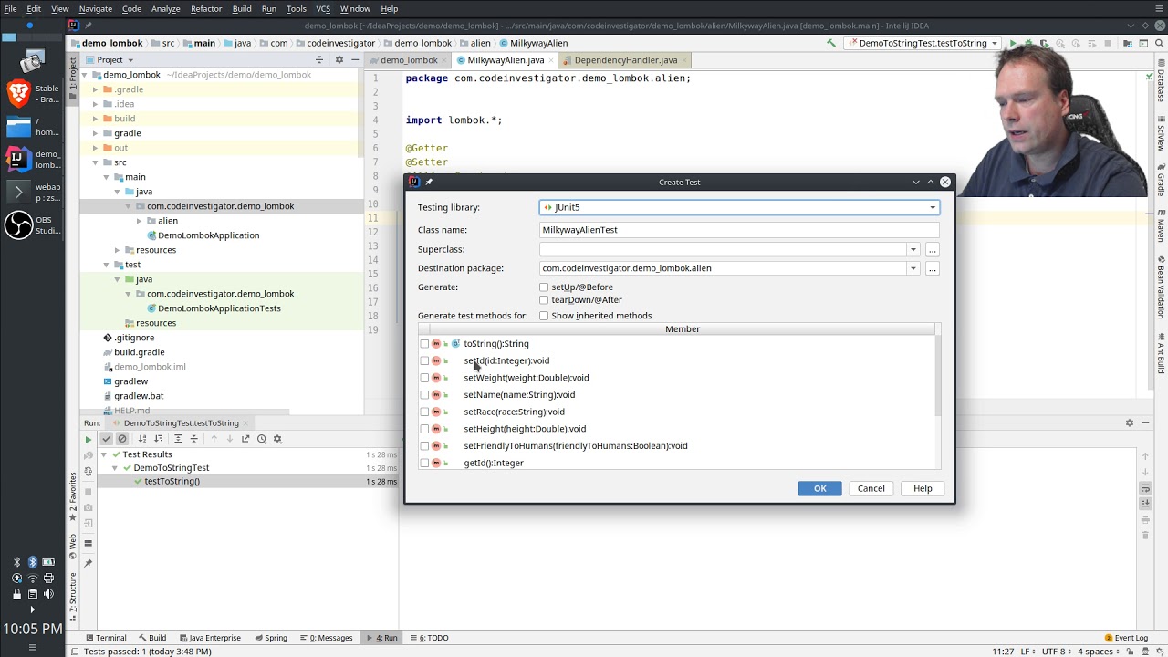Open home folder file manager taskbar icon
Screen dimensions: 1168x657
(33, 126)
